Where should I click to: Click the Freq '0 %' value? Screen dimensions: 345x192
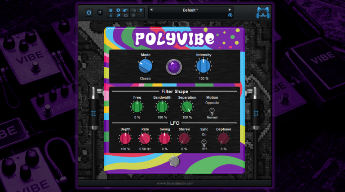tap(137, 118)
